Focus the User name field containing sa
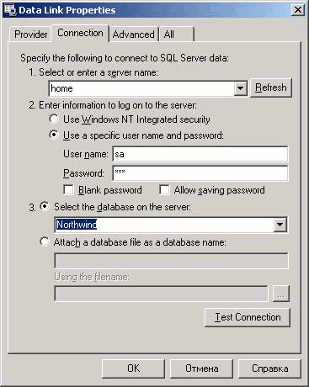The width and height of the screenshot is (309, 387). tap(200, 154)
